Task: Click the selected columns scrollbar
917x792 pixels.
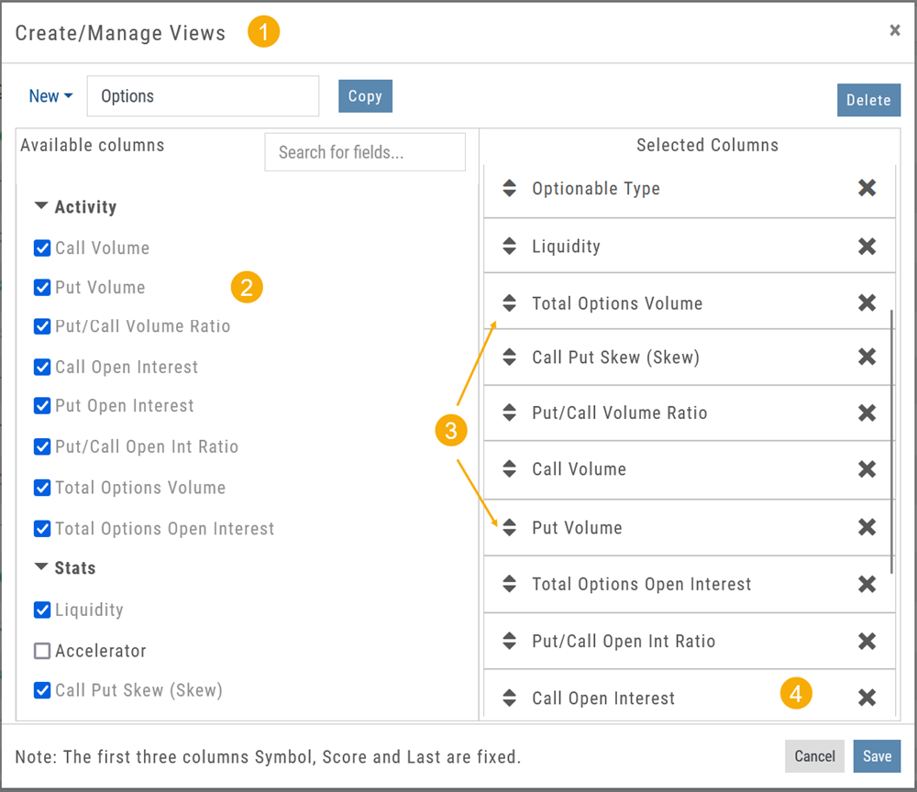Action: pyautogui.click(x=892, y=440)
